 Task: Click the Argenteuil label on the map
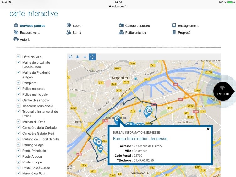[122, 78]
